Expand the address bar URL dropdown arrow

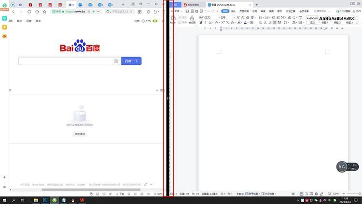(98, 12)
